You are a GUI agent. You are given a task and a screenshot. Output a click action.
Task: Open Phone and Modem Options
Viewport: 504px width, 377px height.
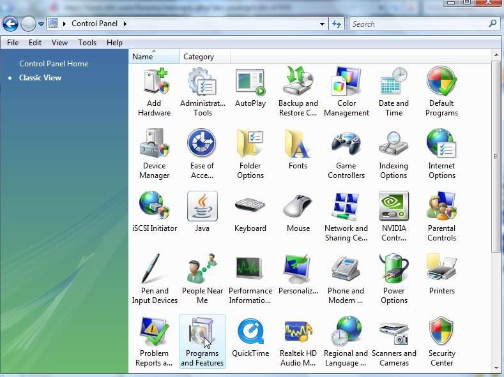346,279
